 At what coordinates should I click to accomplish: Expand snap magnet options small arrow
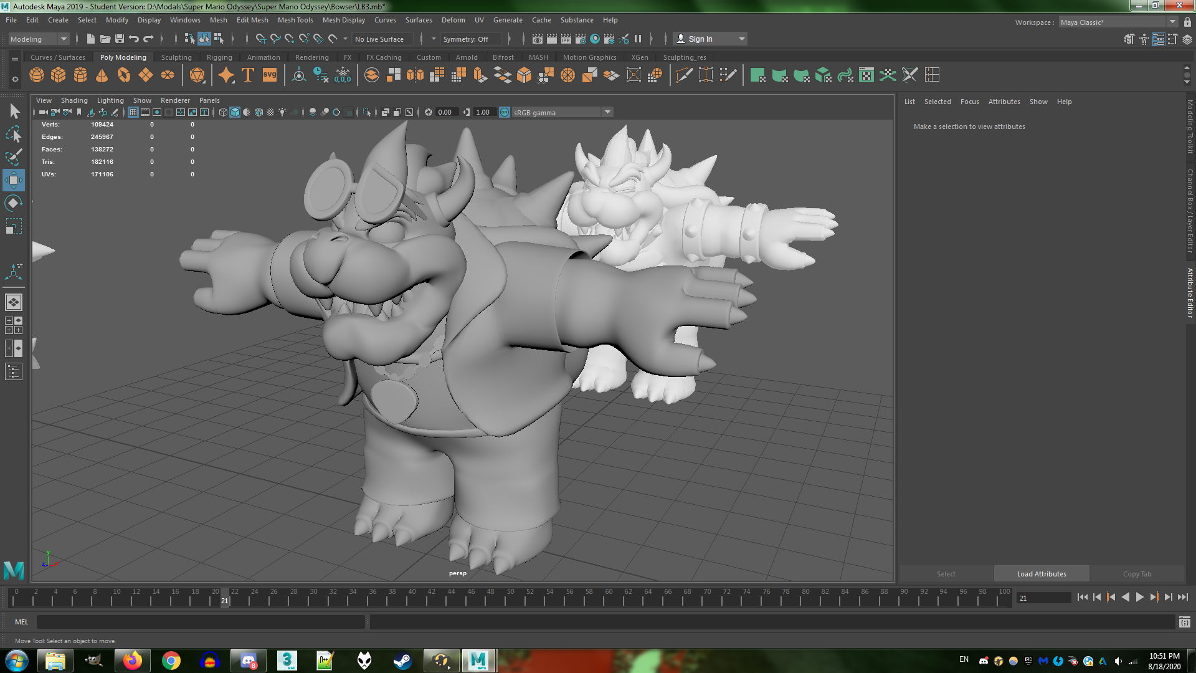pyautogui.click(x=346, y=39)
